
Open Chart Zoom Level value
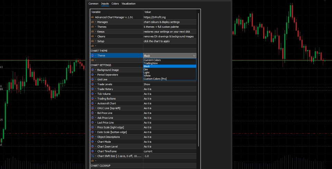click(170, 146)
